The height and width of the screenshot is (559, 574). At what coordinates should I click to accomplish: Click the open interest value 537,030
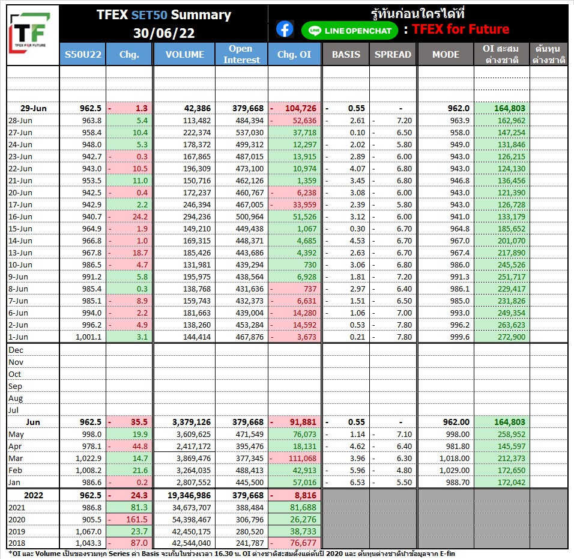[250, 133]
